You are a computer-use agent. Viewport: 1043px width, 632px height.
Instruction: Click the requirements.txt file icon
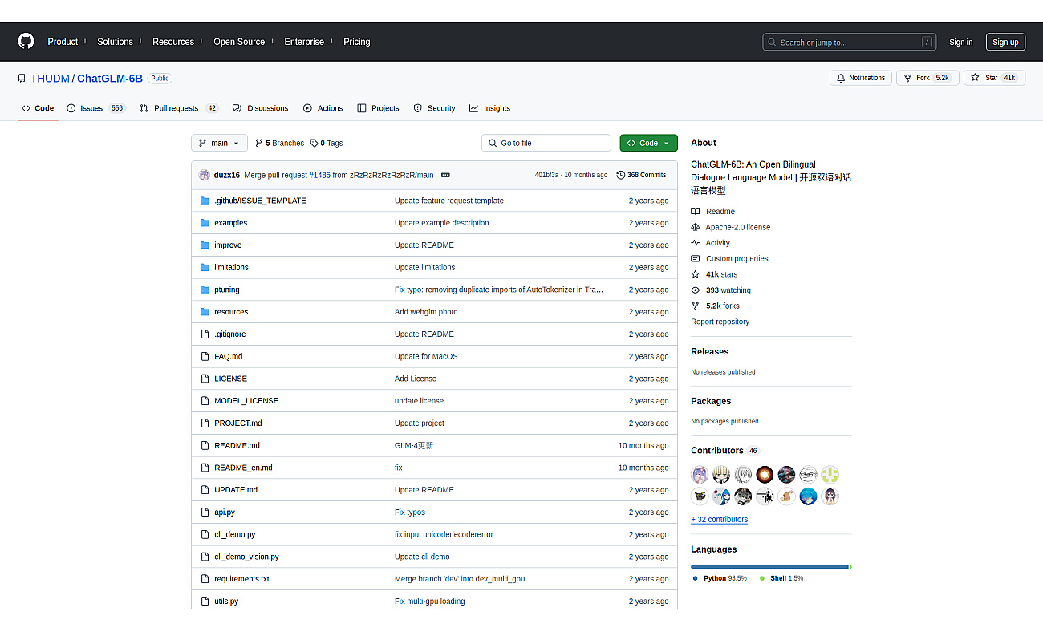pos(205,579)
